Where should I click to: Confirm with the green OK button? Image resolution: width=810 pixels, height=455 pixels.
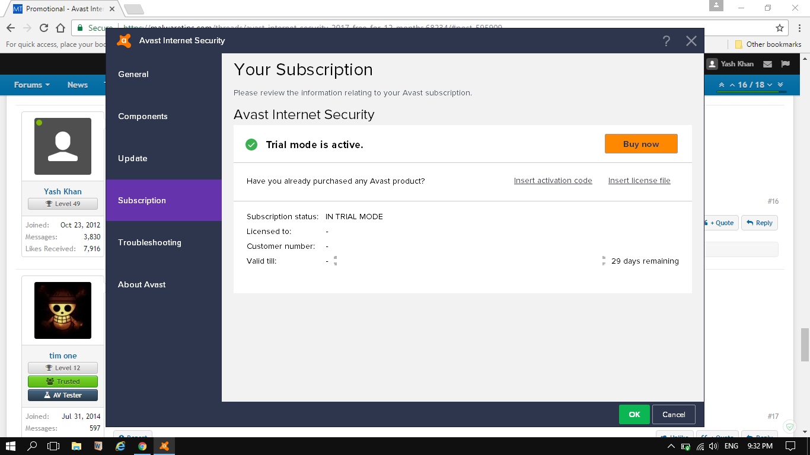point(634,415)
